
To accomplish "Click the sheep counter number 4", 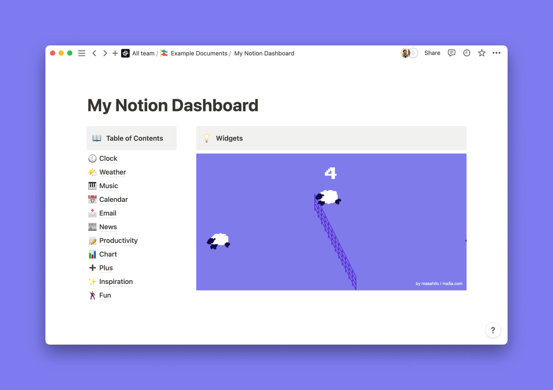I will (x=330, y=173).
